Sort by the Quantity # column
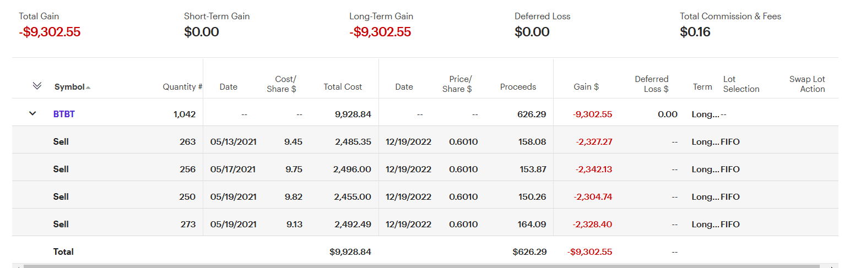The width and height of the screenshot is (844, 268). (182, 87)
